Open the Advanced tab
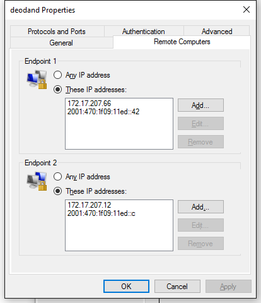261x303 pixels. pos(217,32)
